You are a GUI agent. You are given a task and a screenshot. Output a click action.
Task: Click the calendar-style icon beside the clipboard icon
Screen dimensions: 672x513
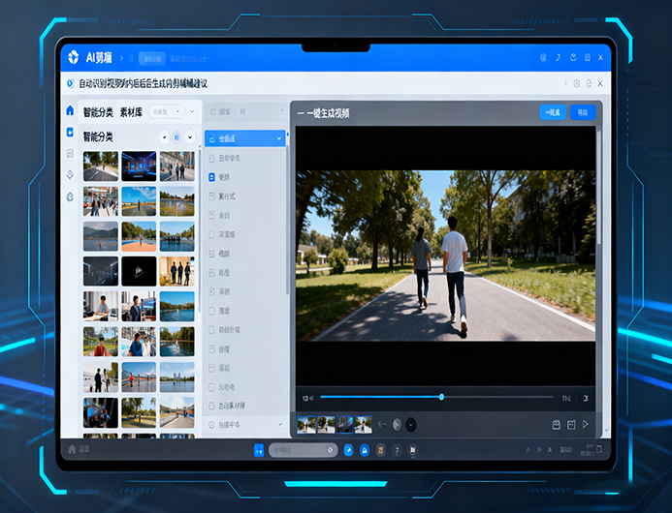(x=571, y=424)
